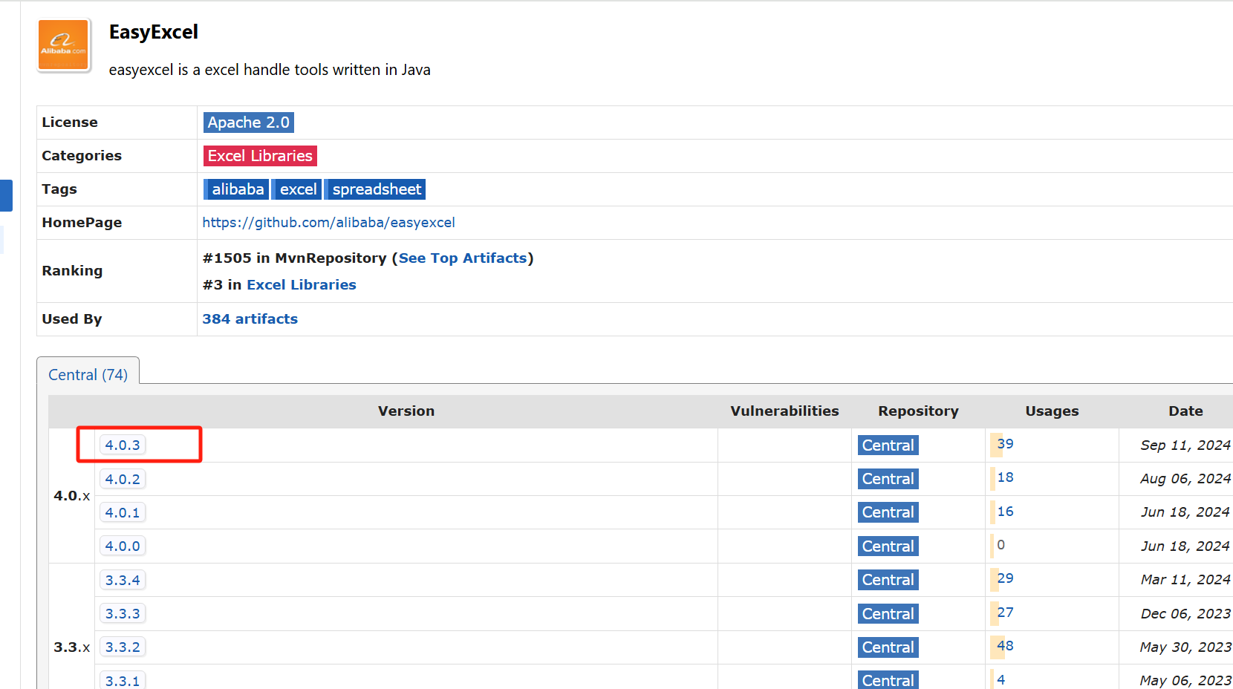
Task: Select the excel tag
Action: (x=297, y=189)
